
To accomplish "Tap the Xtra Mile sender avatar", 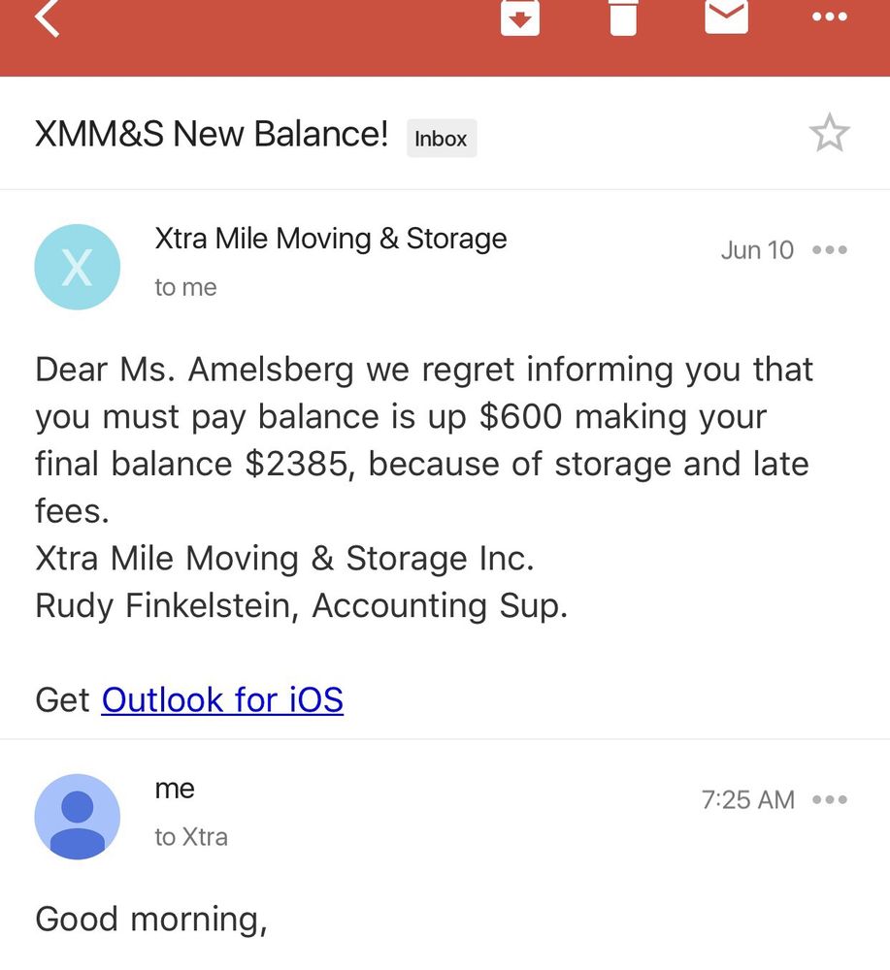I will click(x=78, y=267).
